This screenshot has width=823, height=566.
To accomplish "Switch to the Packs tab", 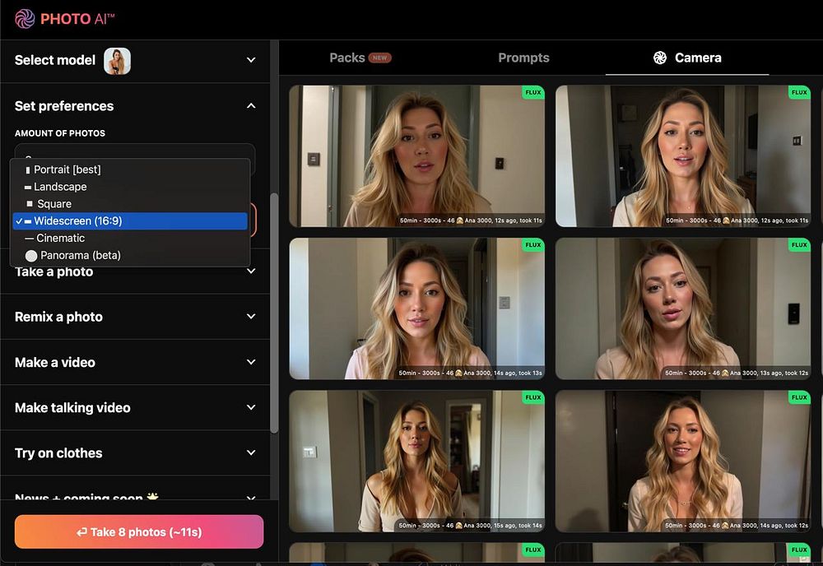I will click(360, 58).
